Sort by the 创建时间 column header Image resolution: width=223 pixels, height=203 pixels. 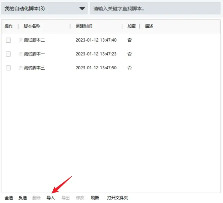point(84,26)
